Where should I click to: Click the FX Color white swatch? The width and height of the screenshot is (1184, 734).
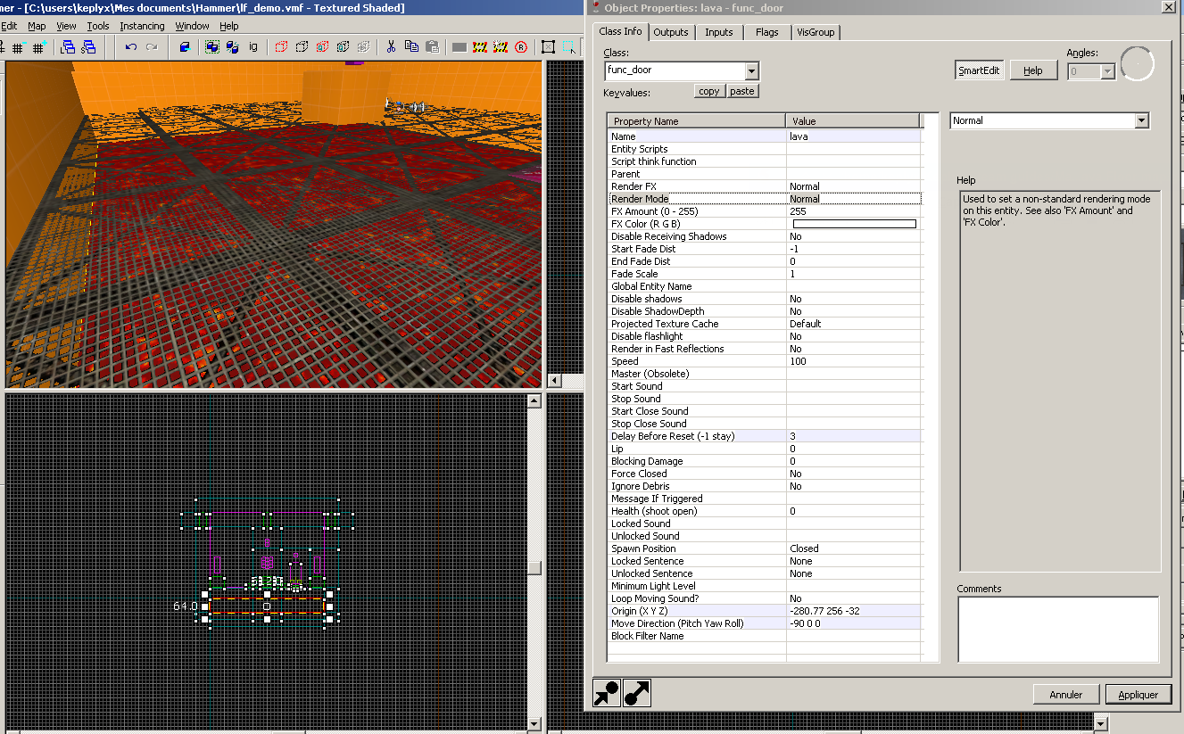854,224
